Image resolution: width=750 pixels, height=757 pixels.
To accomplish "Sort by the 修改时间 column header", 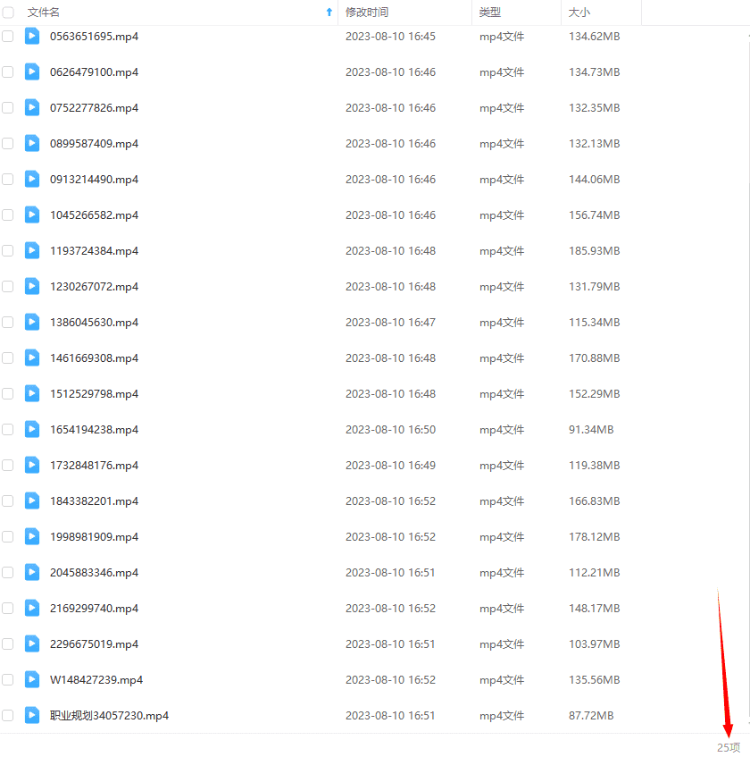I will [367, 13].
